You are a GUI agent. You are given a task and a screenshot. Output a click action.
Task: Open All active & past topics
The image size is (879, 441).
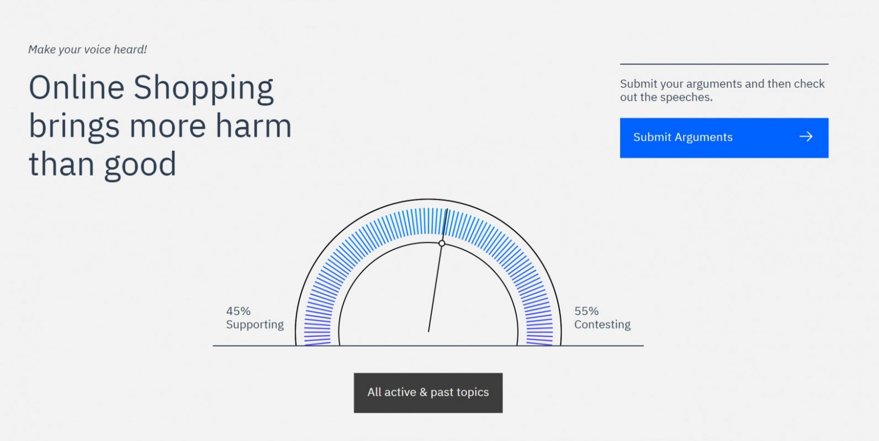point(428,392)
